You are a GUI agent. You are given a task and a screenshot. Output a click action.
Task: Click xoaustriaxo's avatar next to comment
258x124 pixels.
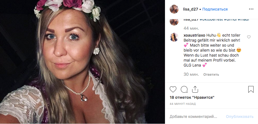tap(174, 37)
